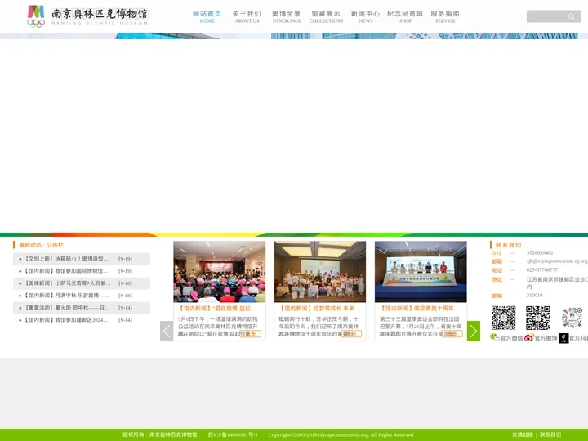Click the phone number 025-87766777
Image resolution: width=588 pixels, height=441 pixels.
click(x=542, y=269)
